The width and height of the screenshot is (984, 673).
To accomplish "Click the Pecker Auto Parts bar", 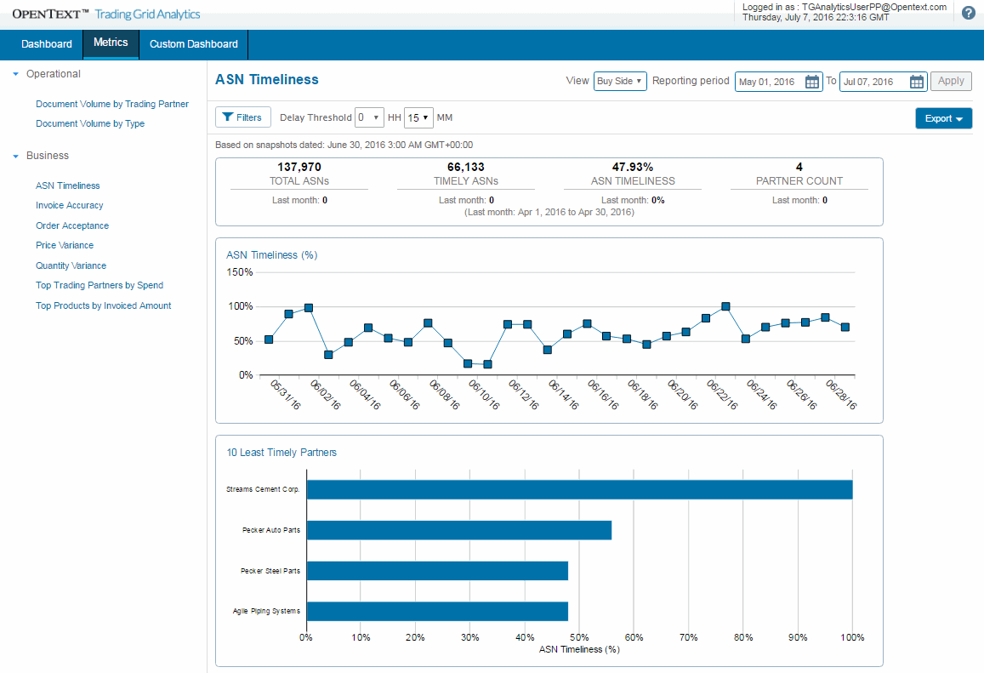I will pos(459,530).
